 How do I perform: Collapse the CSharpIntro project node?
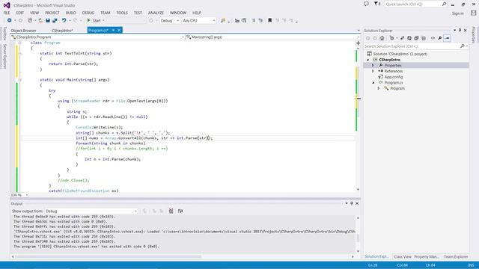tap(368, 60)
